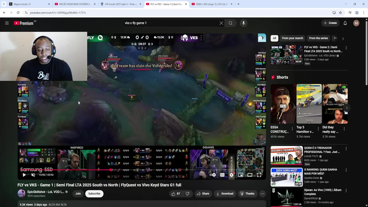Select the From the series chip

[318, 38]
